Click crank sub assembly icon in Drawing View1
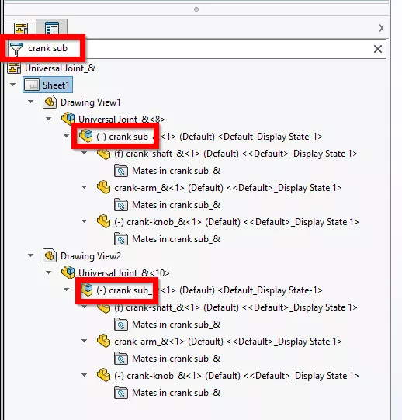The image size is (402, 420). pos(85,136)
